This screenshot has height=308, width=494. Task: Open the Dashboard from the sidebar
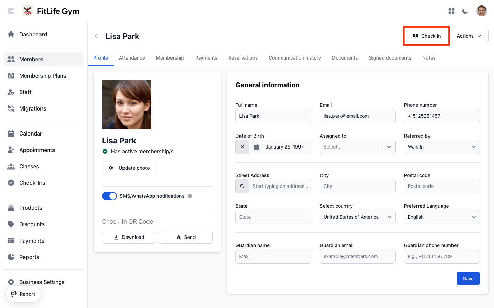coord(33,34)
